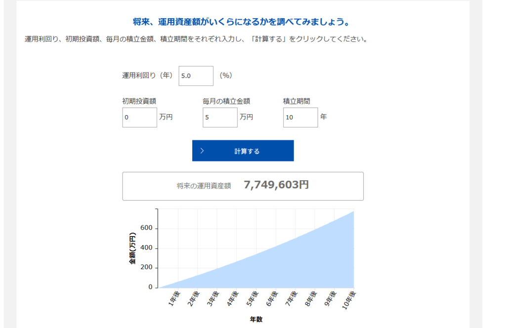Click the 金額(万円) y-axis title

pos(132,248)
